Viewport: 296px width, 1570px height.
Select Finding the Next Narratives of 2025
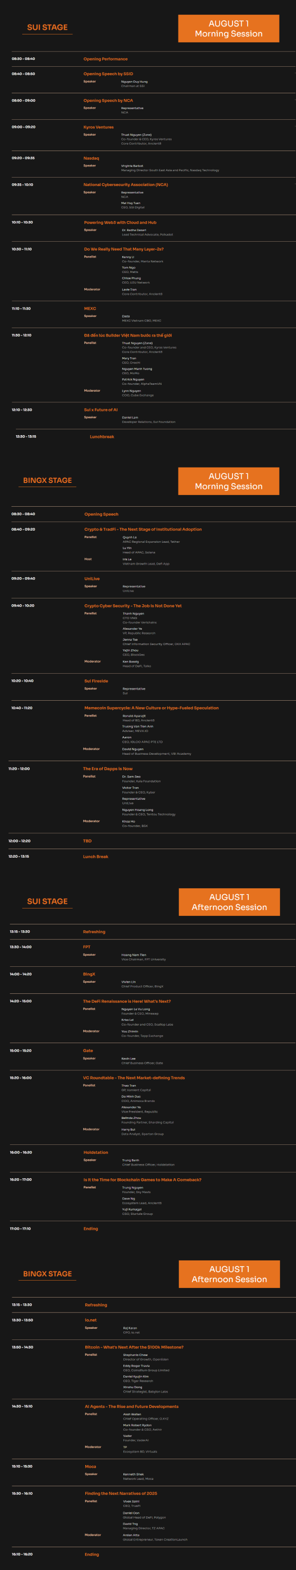click(121, 1493)
